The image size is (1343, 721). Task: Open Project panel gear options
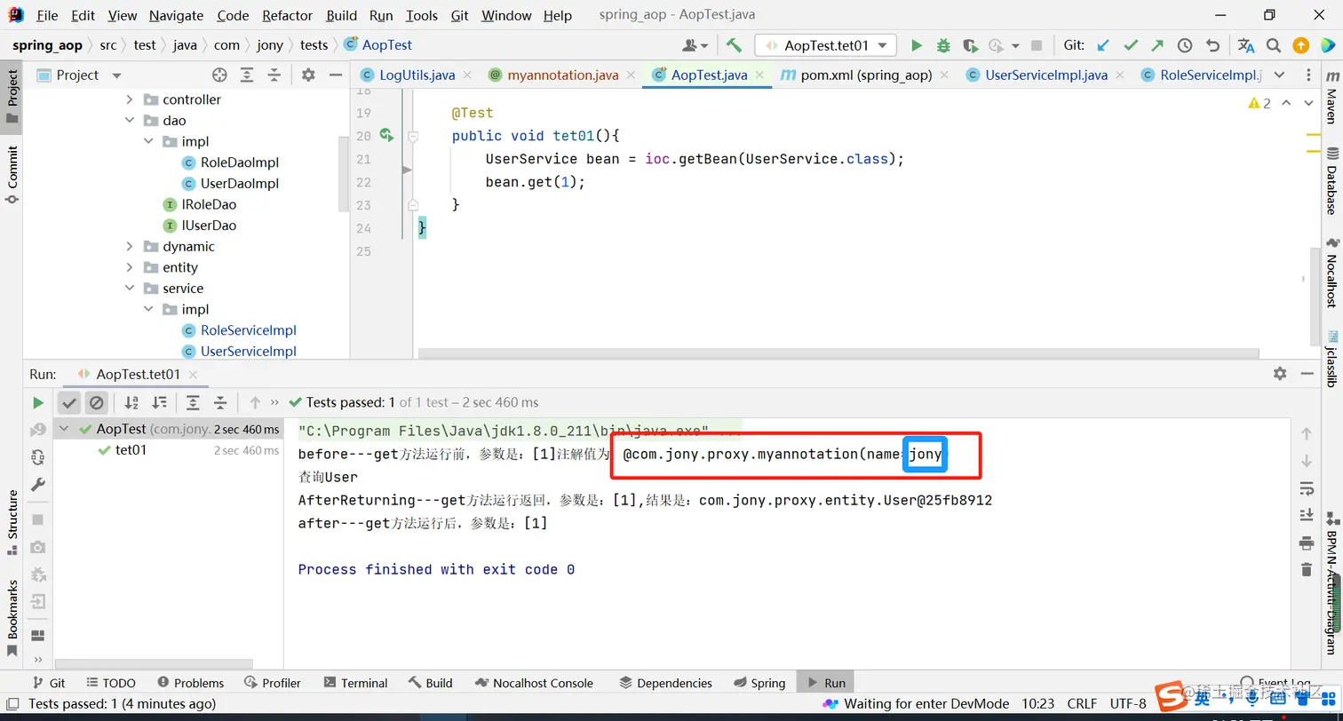[x=308, y=75]
